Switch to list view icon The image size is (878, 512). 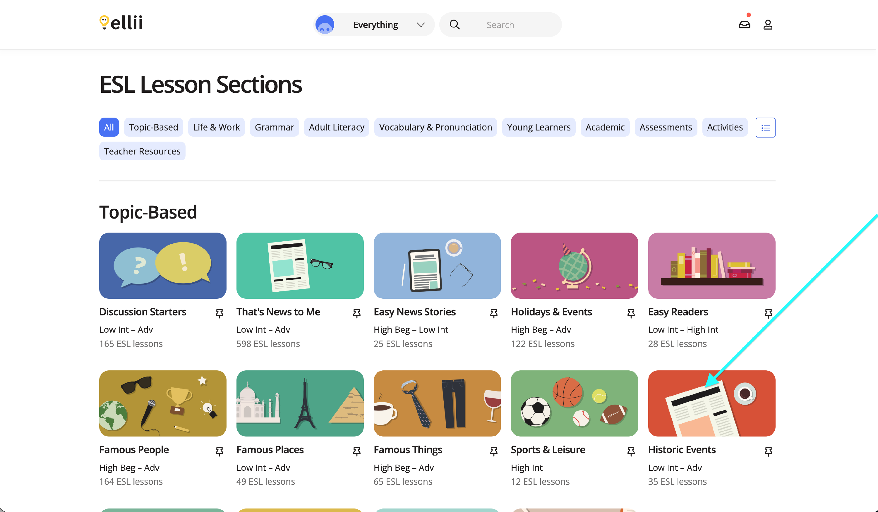(x=765, y=128)
